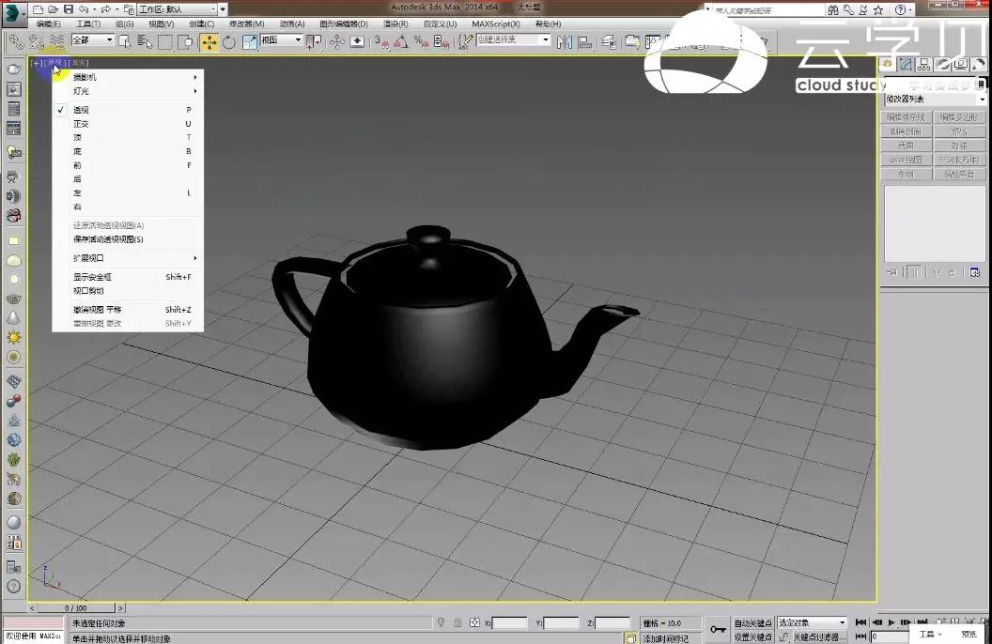Activate the Select and Rotate tool

tap(229, 42)
